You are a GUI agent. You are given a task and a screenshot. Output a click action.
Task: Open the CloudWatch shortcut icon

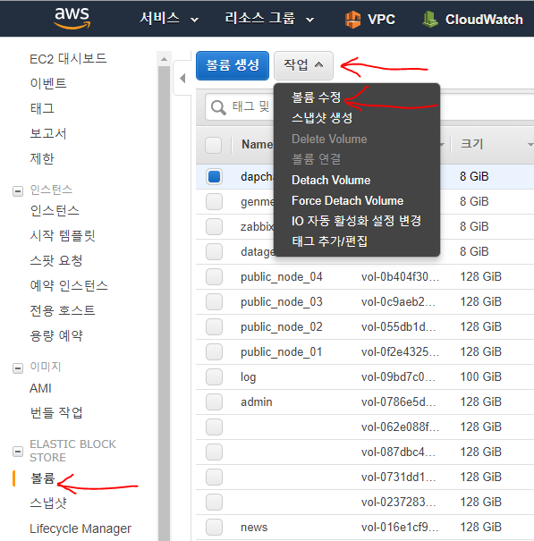429,20
